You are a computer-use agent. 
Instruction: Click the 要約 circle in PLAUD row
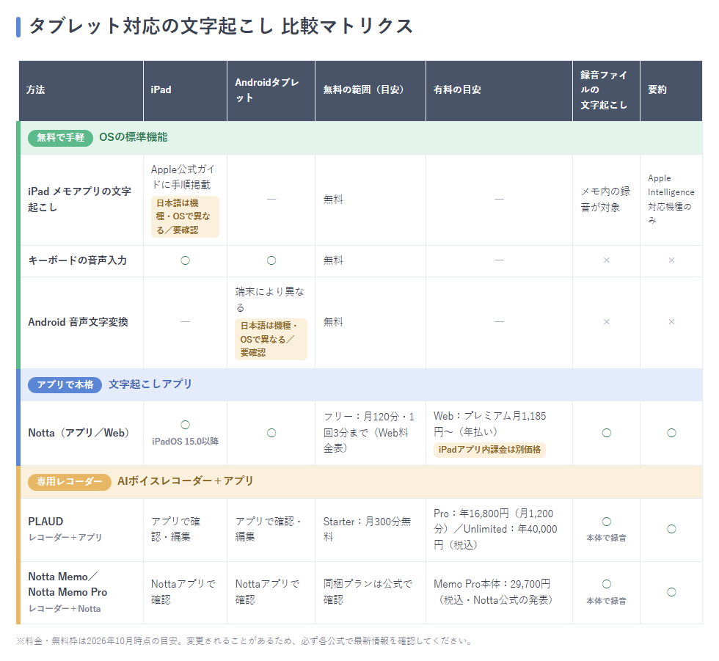pyautogui.click(x=671, y=530)
